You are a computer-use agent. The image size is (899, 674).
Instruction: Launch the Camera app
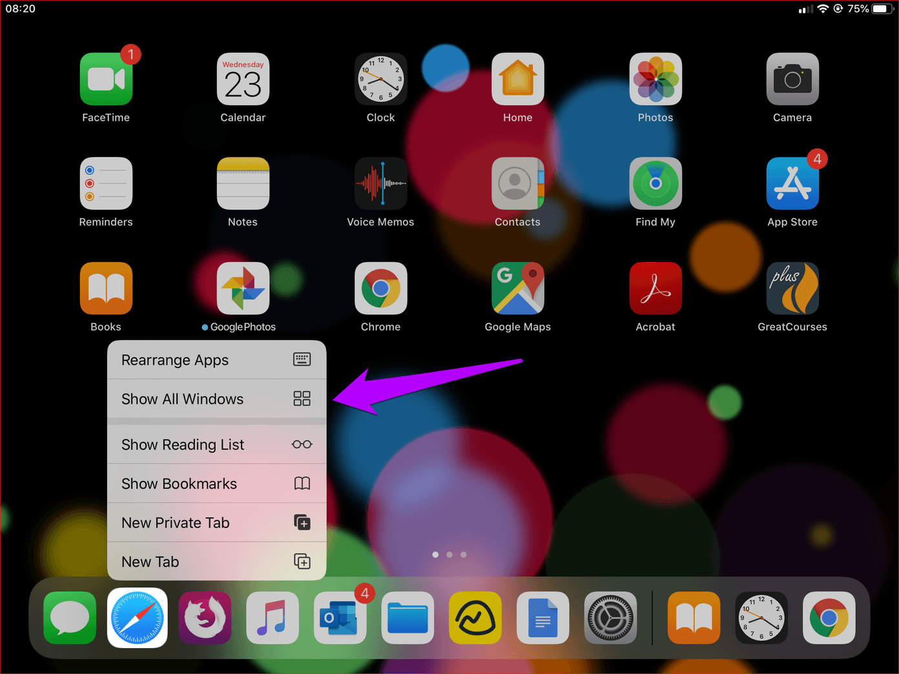(x=792, y=79)
